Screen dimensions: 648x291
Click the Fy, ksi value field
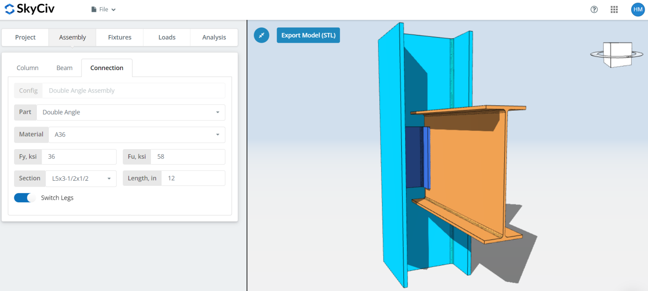point(79,157)
